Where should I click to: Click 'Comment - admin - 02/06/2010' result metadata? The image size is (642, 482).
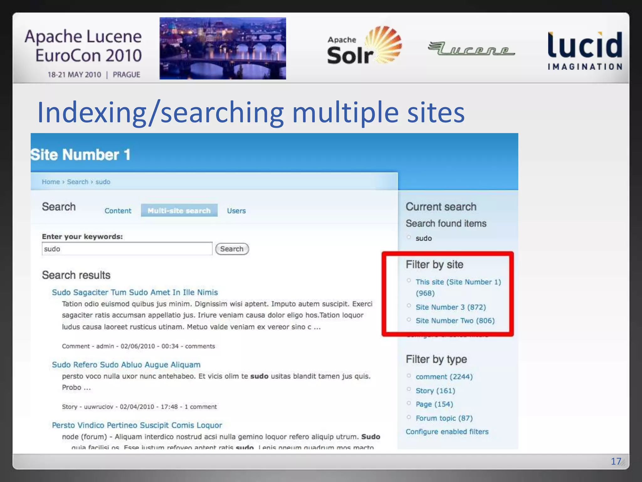tap(139, 346)
